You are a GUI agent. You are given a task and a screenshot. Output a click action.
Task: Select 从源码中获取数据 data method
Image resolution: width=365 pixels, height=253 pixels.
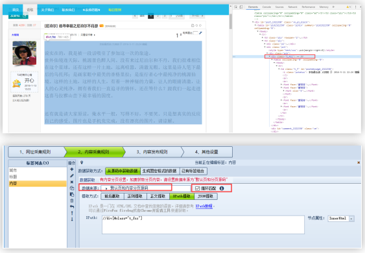(123, 171)
